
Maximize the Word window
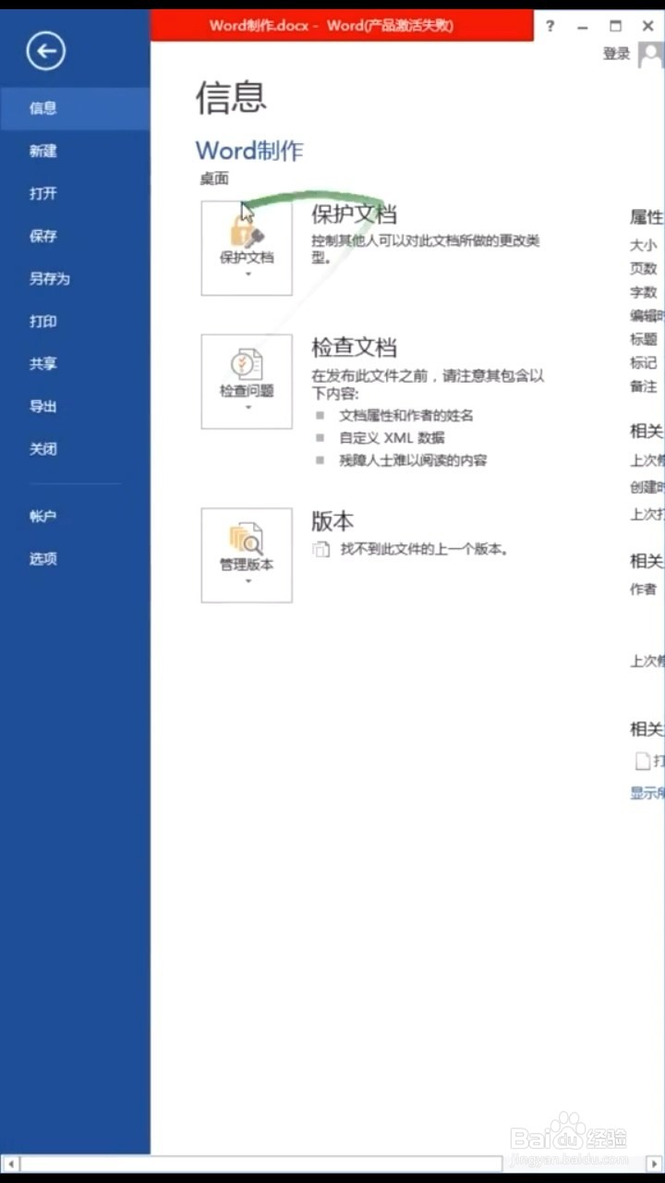click(x=615, y=26)
